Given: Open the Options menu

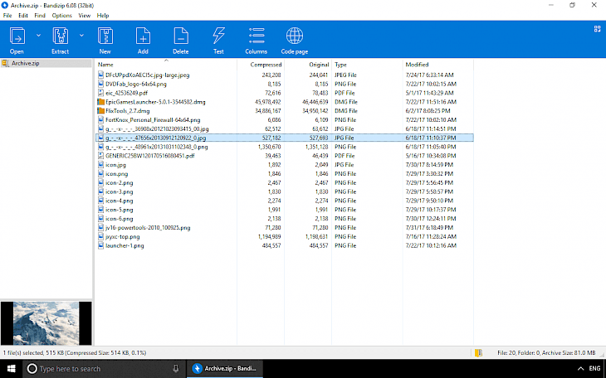Looking at the screenshot, I should coord(61,16).
